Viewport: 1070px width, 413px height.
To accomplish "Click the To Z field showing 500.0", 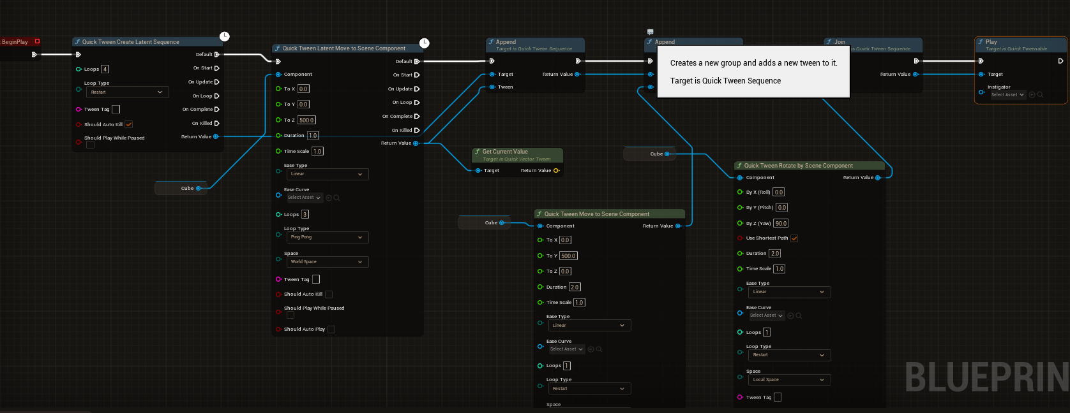I will (306, 120).
